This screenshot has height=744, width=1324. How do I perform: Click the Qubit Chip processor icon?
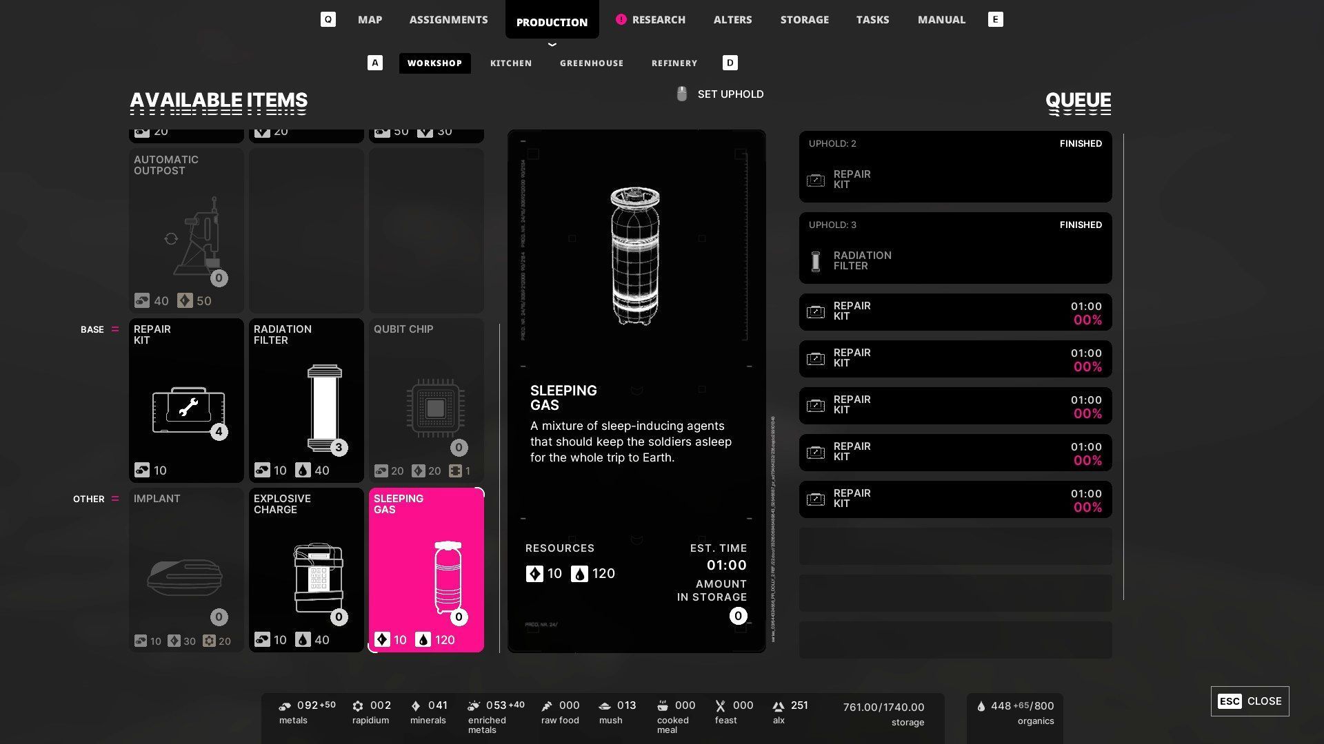(435, 408)
